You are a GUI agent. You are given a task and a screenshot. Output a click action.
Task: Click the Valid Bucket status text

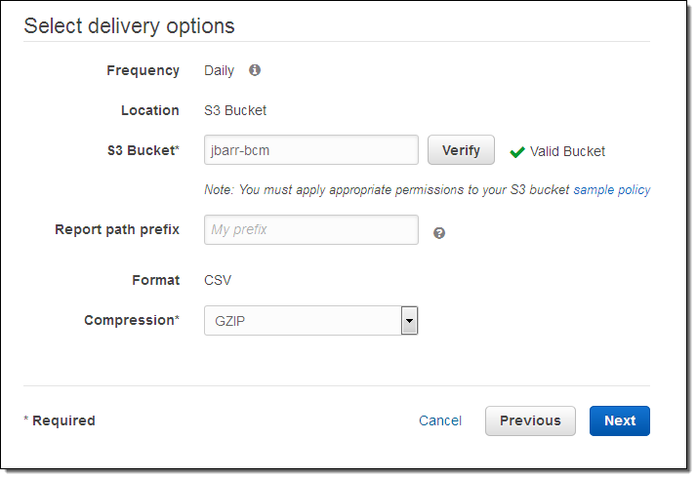[567, 151]
